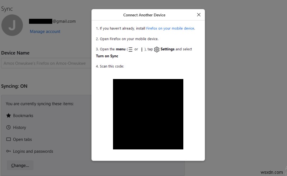Click the 'Syncing: ON' heading

pyautogui.click(x=14, y=86)
